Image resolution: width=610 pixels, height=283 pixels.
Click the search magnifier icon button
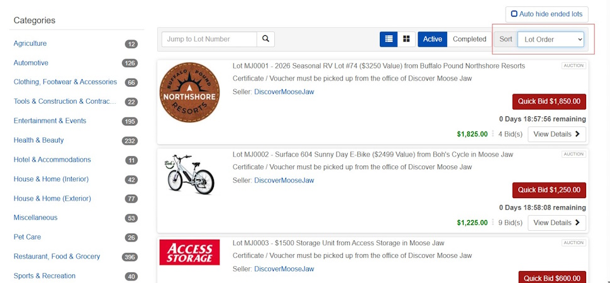[x=266, y=39]
